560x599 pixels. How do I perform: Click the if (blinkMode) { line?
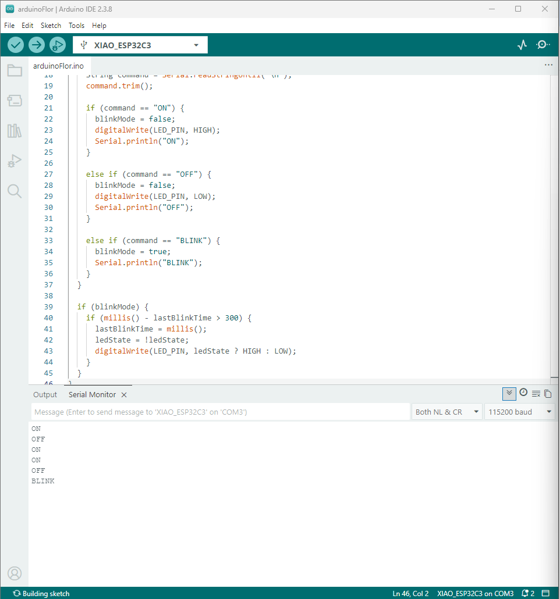[113, 306]
